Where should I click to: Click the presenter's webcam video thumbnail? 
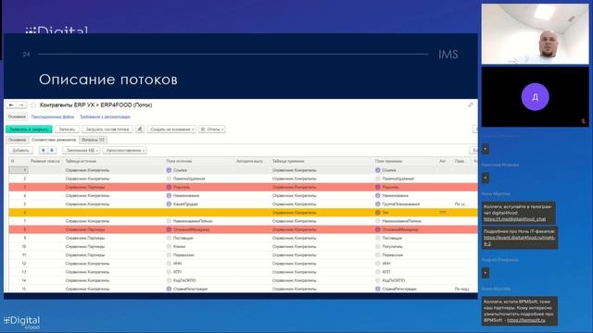click(536, 34)
